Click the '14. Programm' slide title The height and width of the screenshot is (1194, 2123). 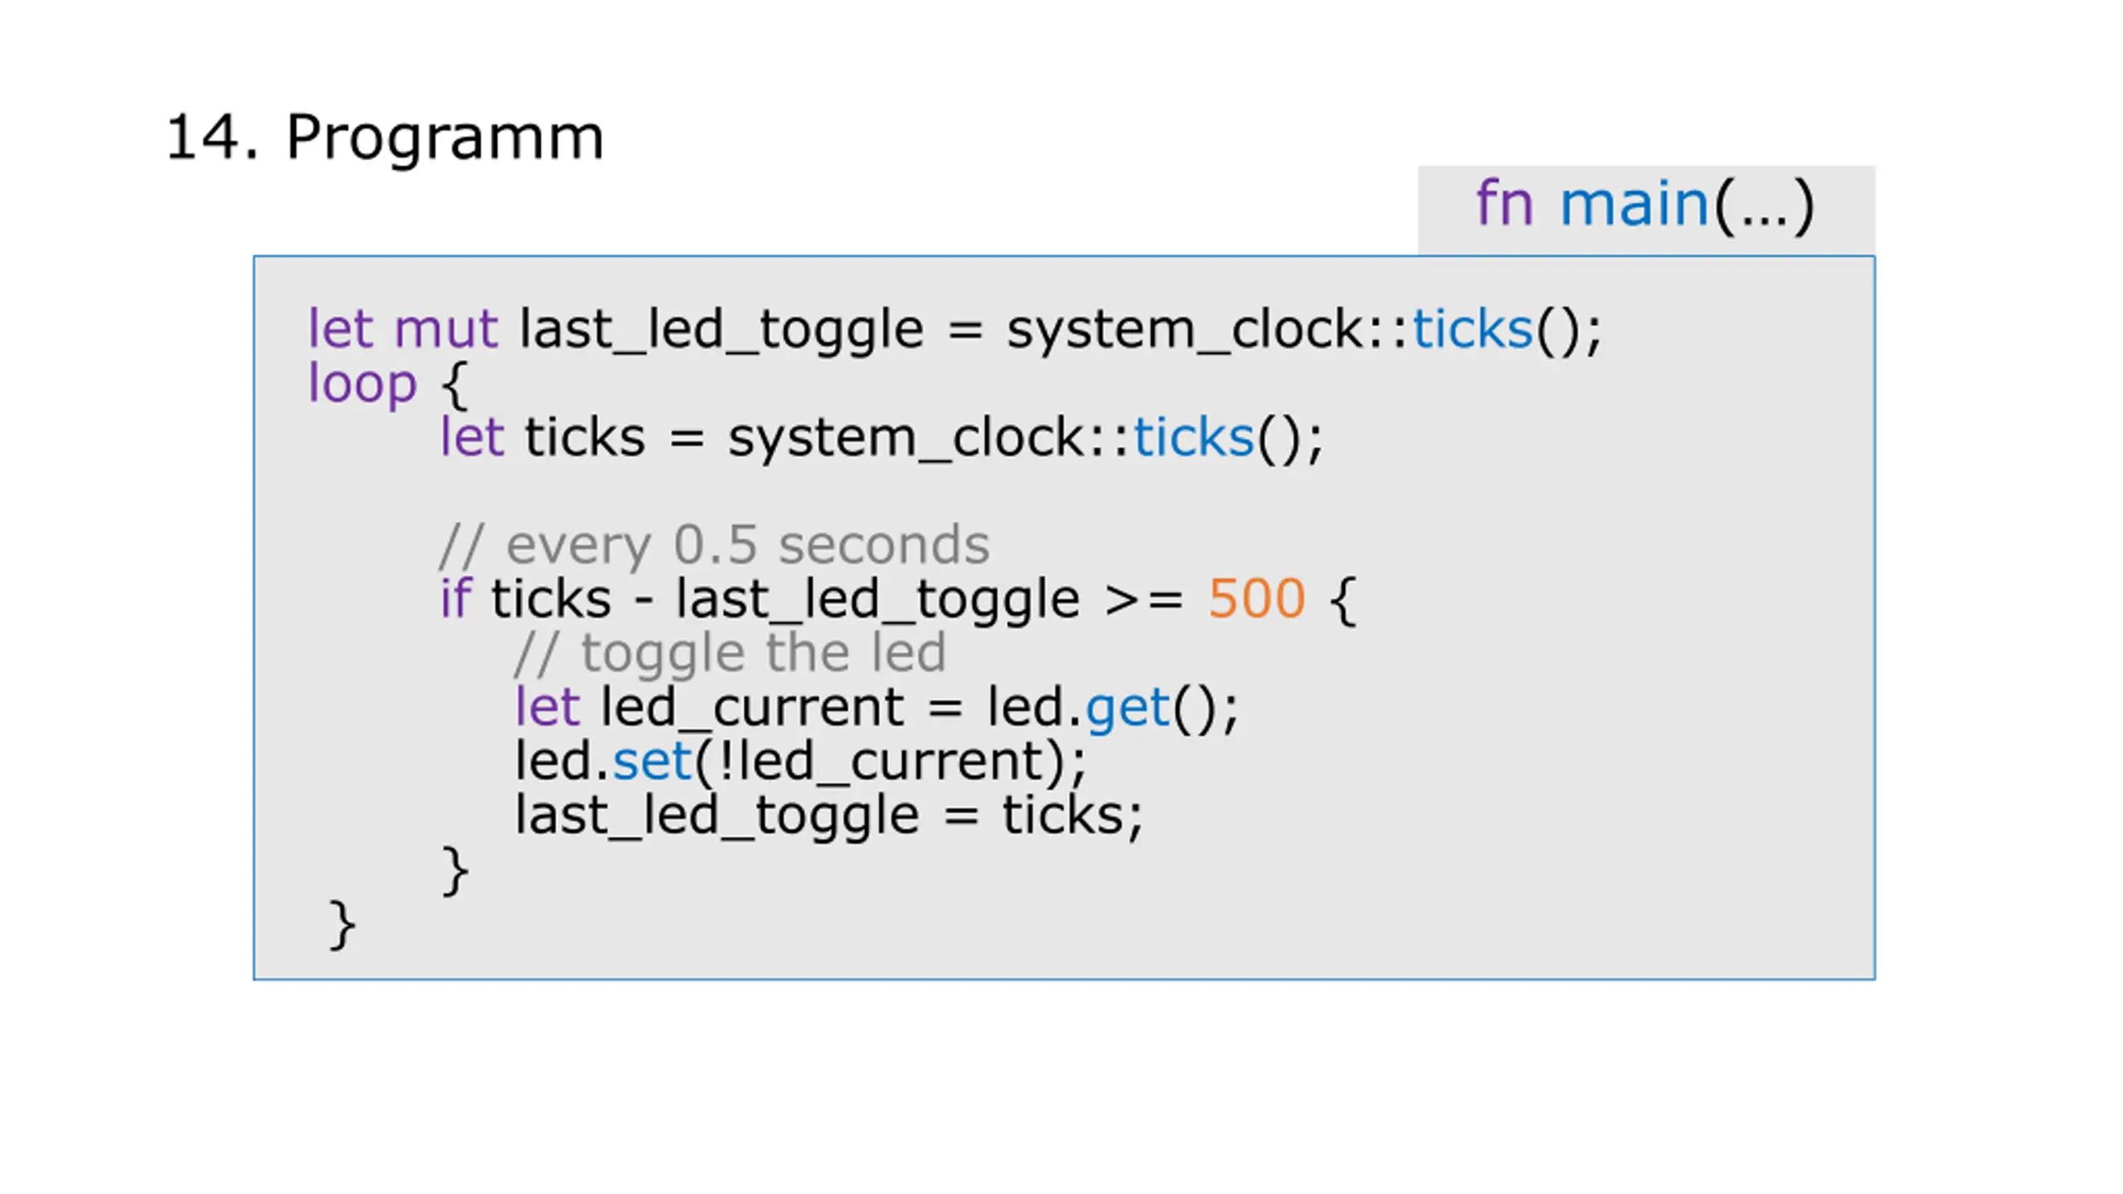pyautogui.click(x=384, y=138)
